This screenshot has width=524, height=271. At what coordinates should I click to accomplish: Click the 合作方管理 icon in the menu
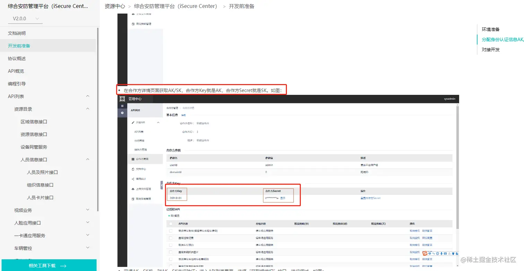(x=133, y=159)
